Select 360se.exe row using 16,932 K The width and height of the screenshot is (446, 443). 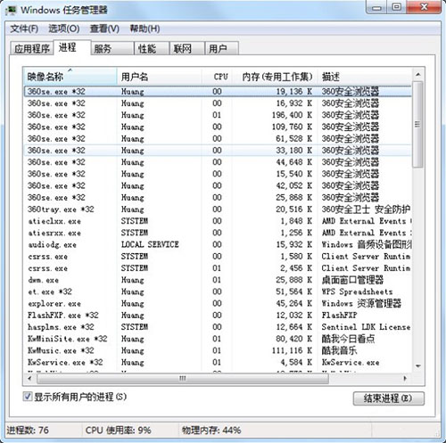click(218, 103)
